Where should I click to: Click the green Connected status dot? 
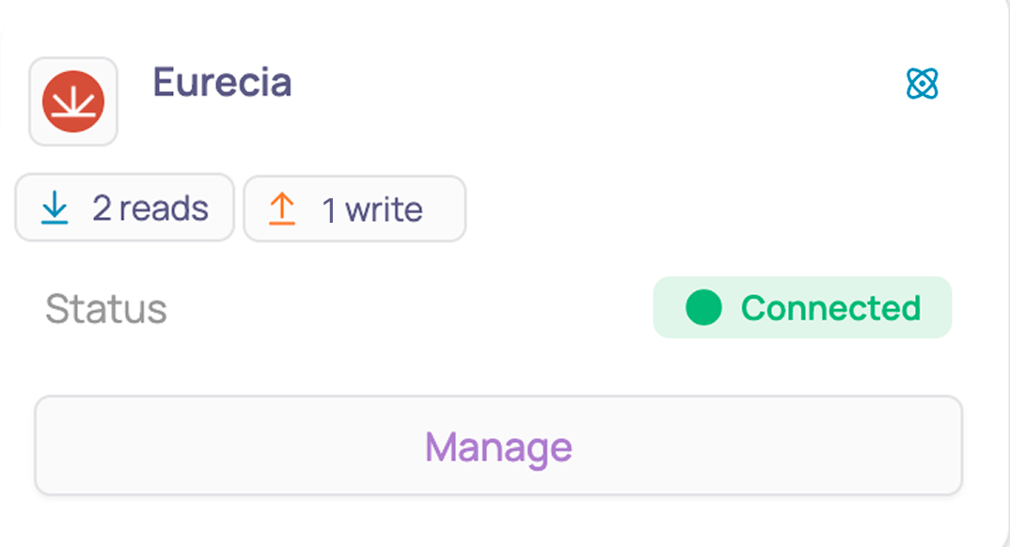[x=703, y=307]
